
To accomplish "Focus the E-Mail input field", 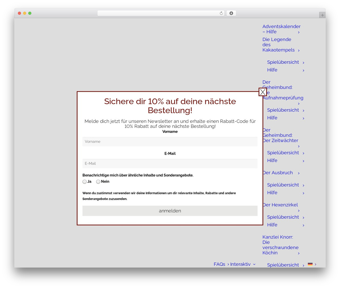I will point(170,163).
